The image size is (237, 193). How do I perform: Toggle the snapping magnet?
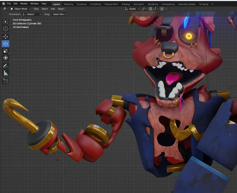coord(150,9)
